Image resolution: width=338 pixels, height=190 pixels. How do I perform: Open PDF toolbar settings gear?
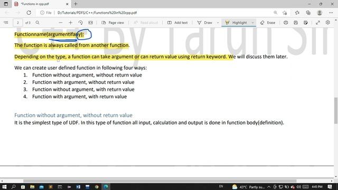click(327, 22)
